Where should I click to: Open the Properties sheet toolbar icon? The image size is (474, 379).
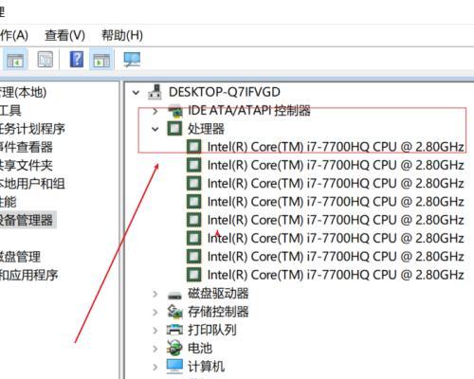click(x=46, y=60)
